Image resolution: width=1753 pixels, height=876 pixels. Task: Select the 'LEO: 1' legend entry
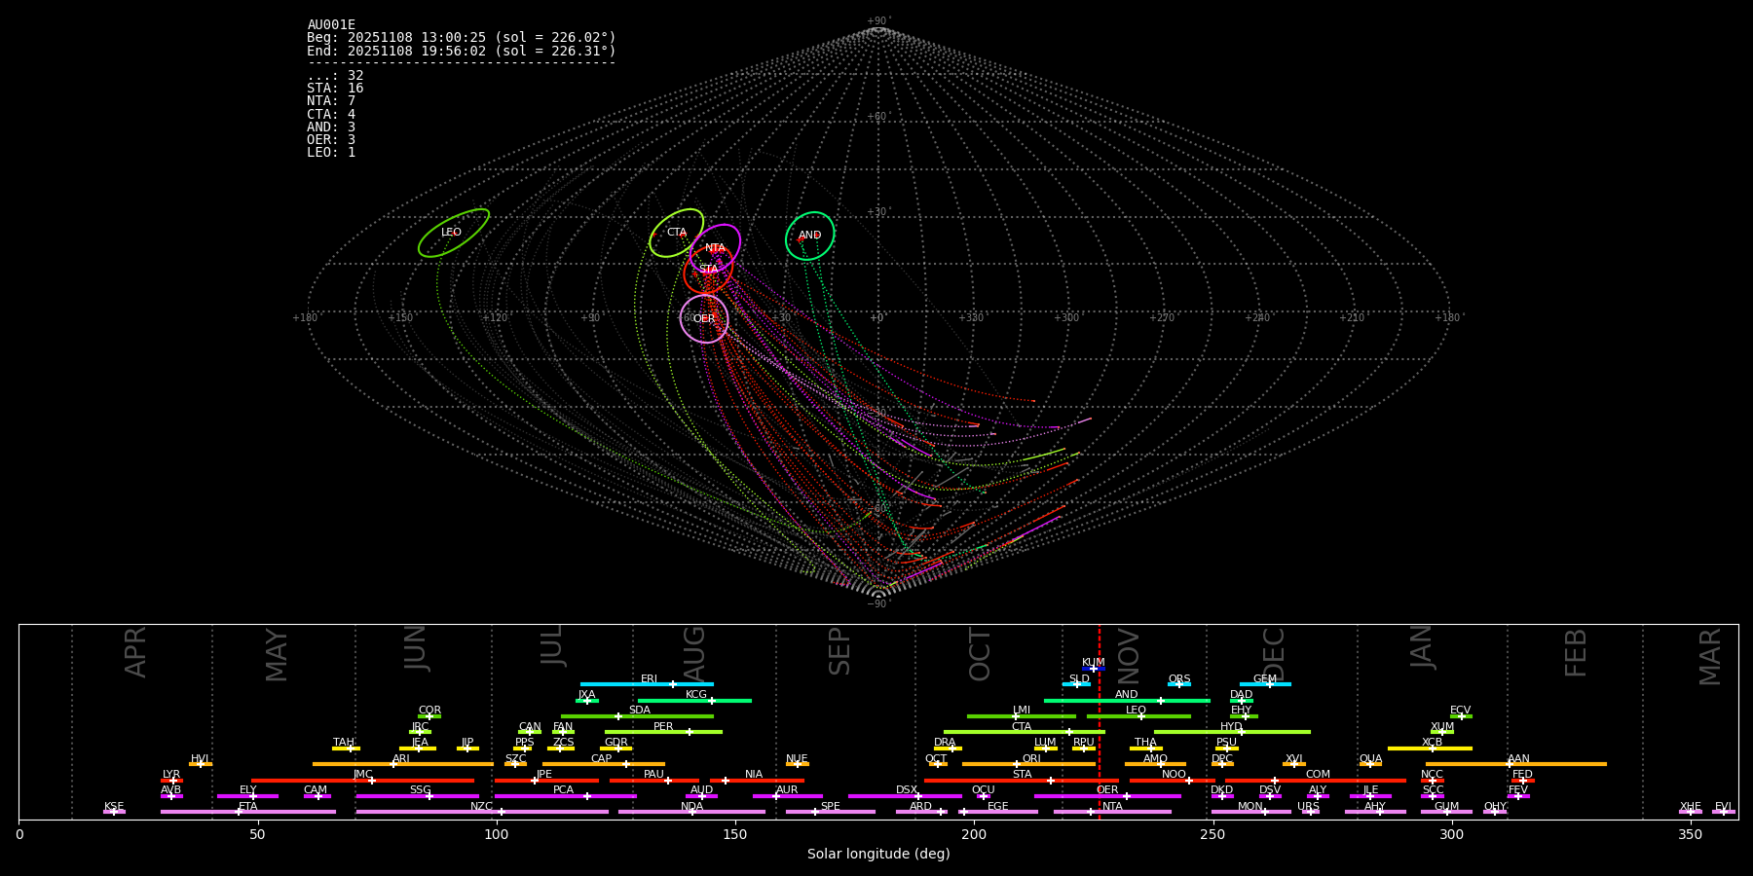[x=331, y=153]
